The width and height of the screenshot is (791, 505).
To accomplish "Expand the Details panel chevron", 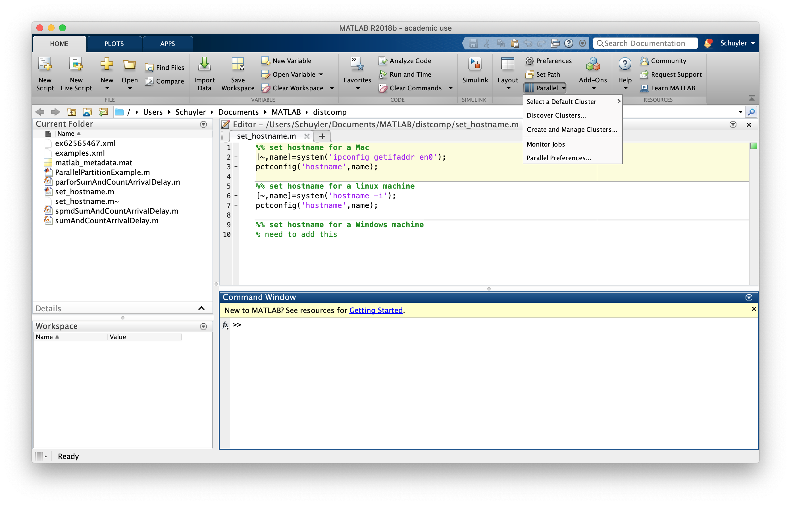I will (x=201, y=308).
